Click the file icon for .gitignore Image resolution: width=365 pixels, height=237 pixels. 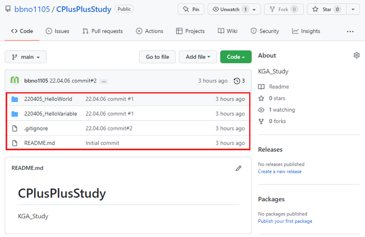[15, 128]
